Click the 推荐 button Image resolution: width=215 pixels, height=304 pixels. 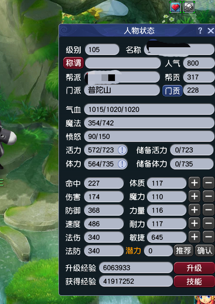(x=183, y=251)
